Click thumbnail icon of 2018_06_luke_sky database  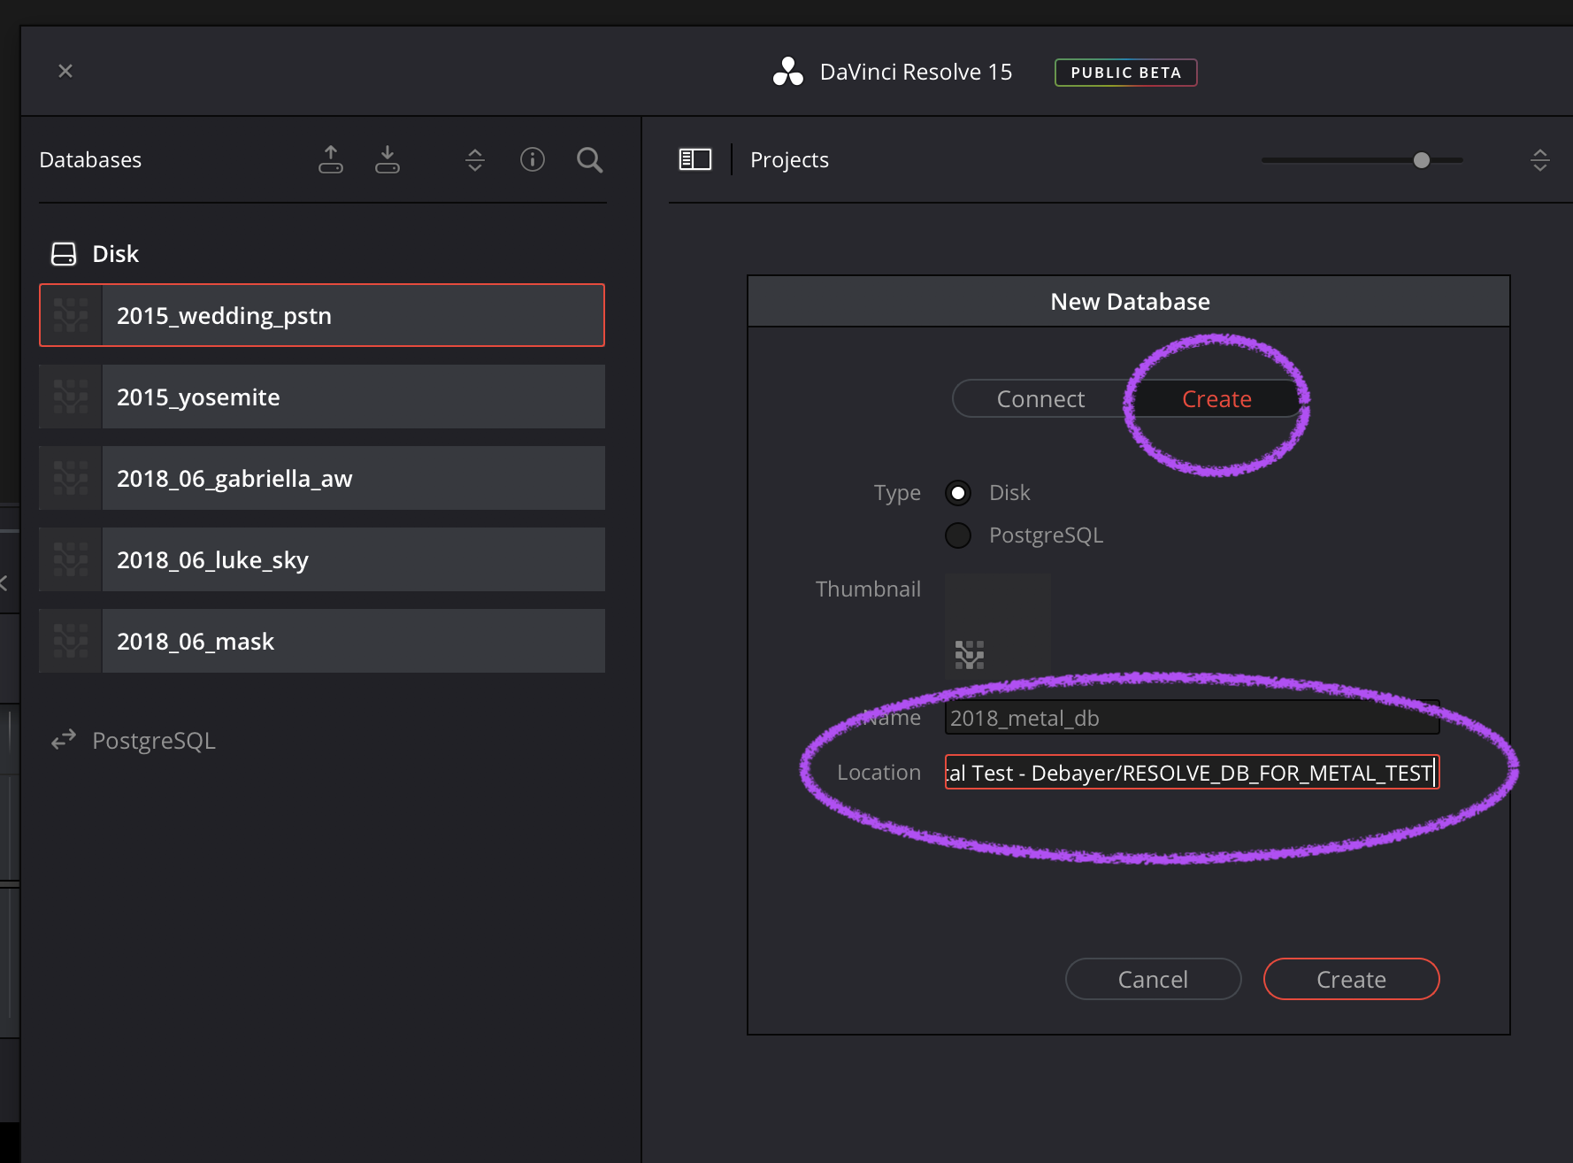(71, 559)
